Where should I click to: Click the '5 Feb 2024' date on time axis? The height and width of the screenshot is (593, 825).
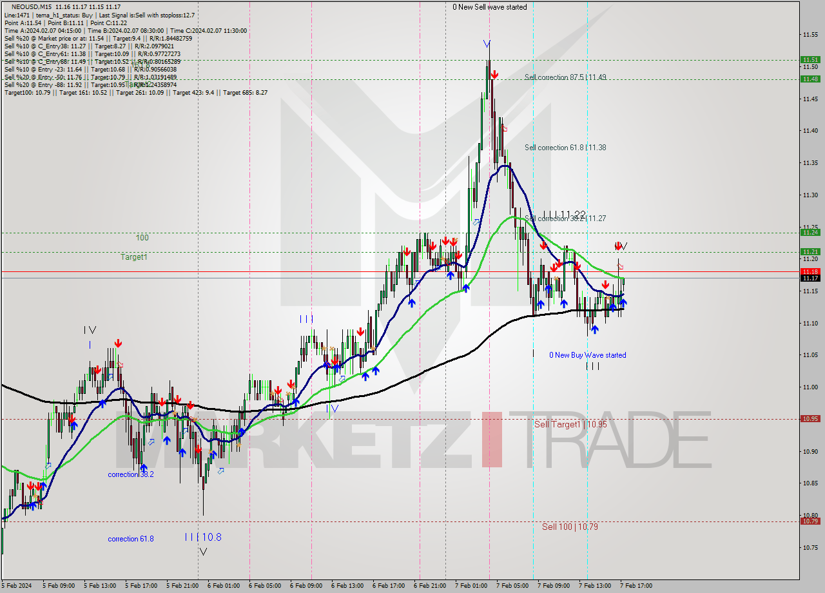[17, 586]
